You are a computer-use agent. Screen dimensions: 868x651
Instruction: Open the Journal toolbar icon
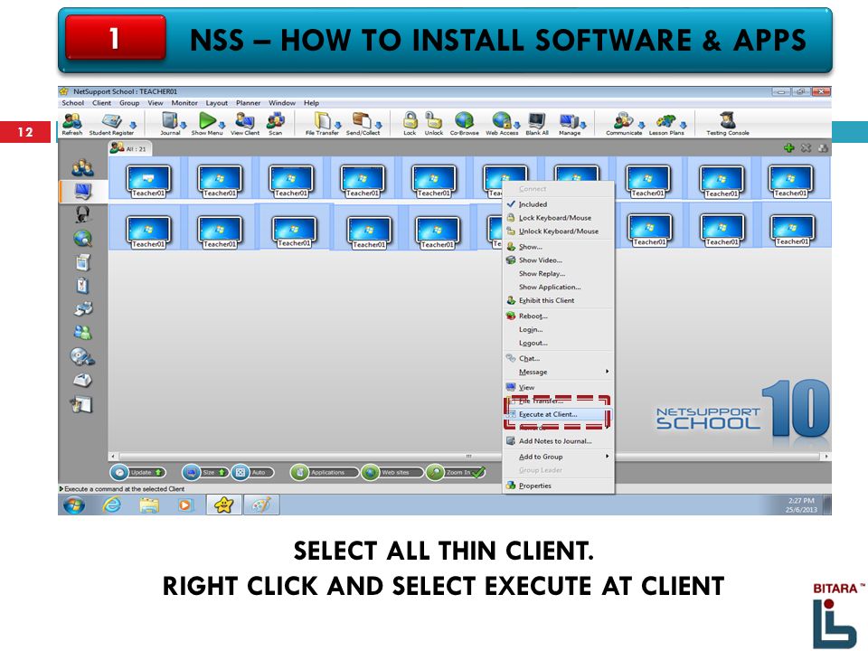coord(169,123)
